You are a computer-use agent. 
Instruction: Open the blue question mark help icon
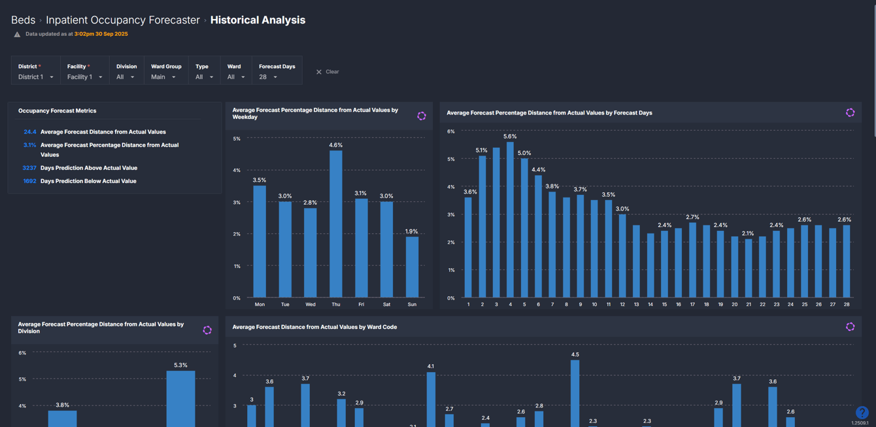coord(862,413)
